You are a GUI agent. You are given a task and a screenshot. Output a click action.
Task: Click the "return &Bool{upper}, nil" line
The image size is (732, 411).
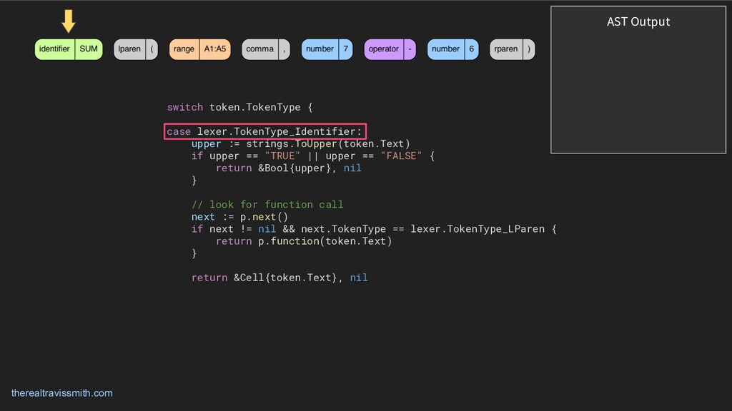pos(289,168)
